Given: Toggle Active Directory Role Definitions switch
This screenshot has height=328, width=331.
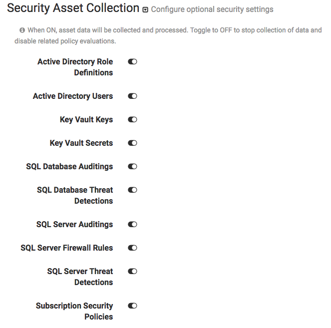Looking at the screenshot, I should click(x=132, y=62).
